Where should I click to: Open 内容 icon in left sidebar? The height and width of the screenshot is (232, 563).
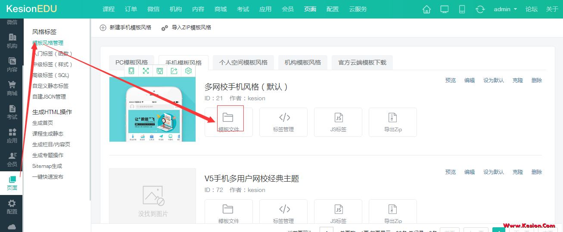[x=12, y=64]
